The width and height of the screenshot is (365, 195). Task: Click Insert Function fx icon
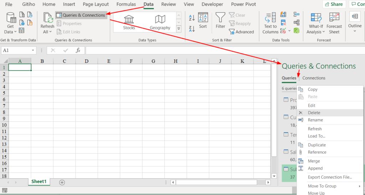tap(78, 50)
